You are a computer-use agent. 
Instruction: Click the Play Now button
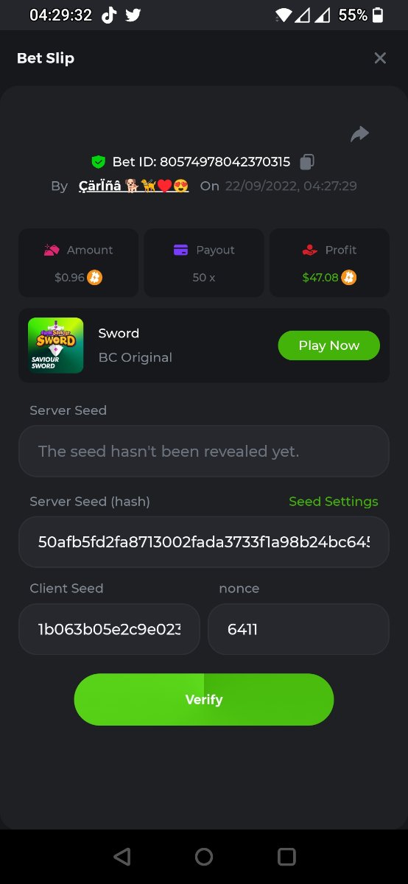[x=329, y=345]
